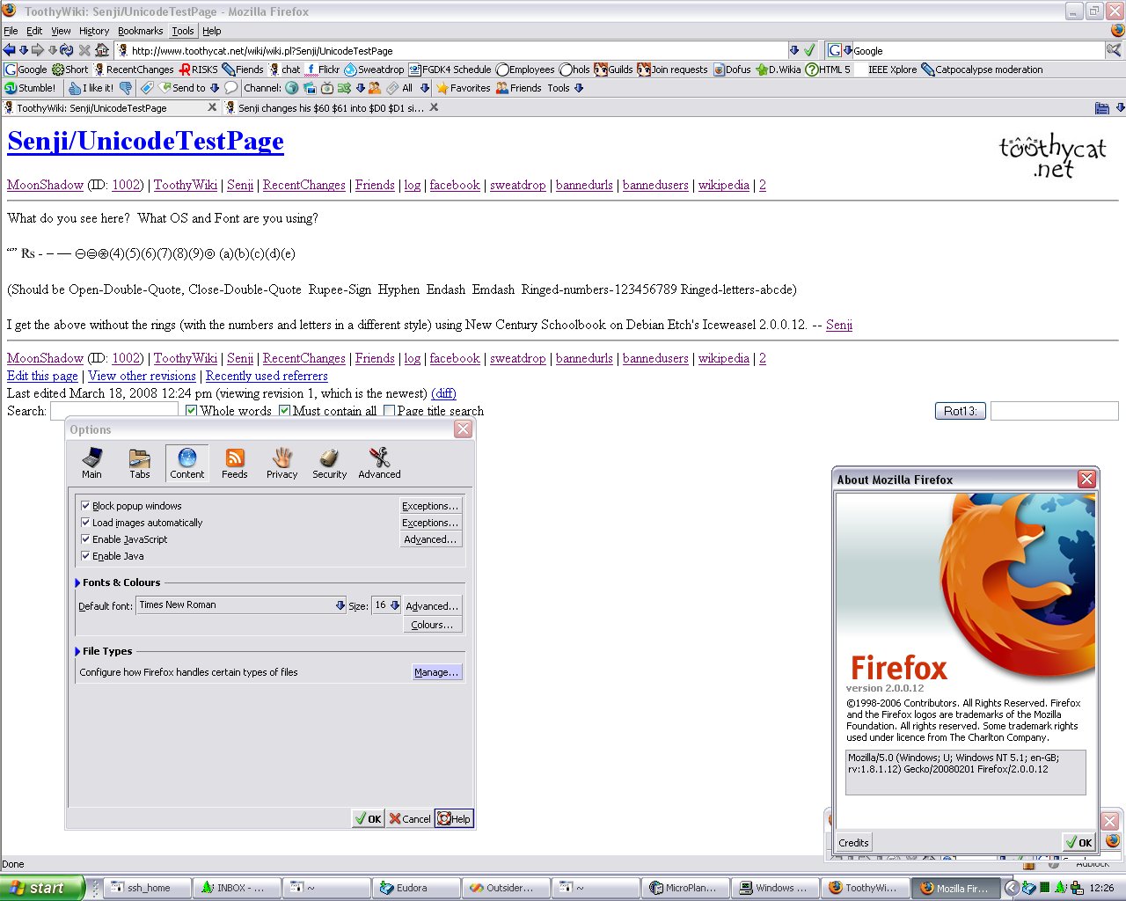Viewport: 1126px width, 901px height.
Task: Click the wiki Search input field
Action: (114, 411)
